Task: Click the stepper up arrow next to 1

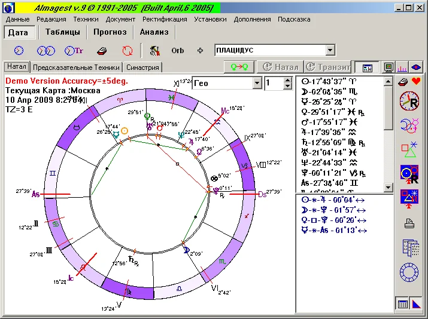Action: pos(287,80)
